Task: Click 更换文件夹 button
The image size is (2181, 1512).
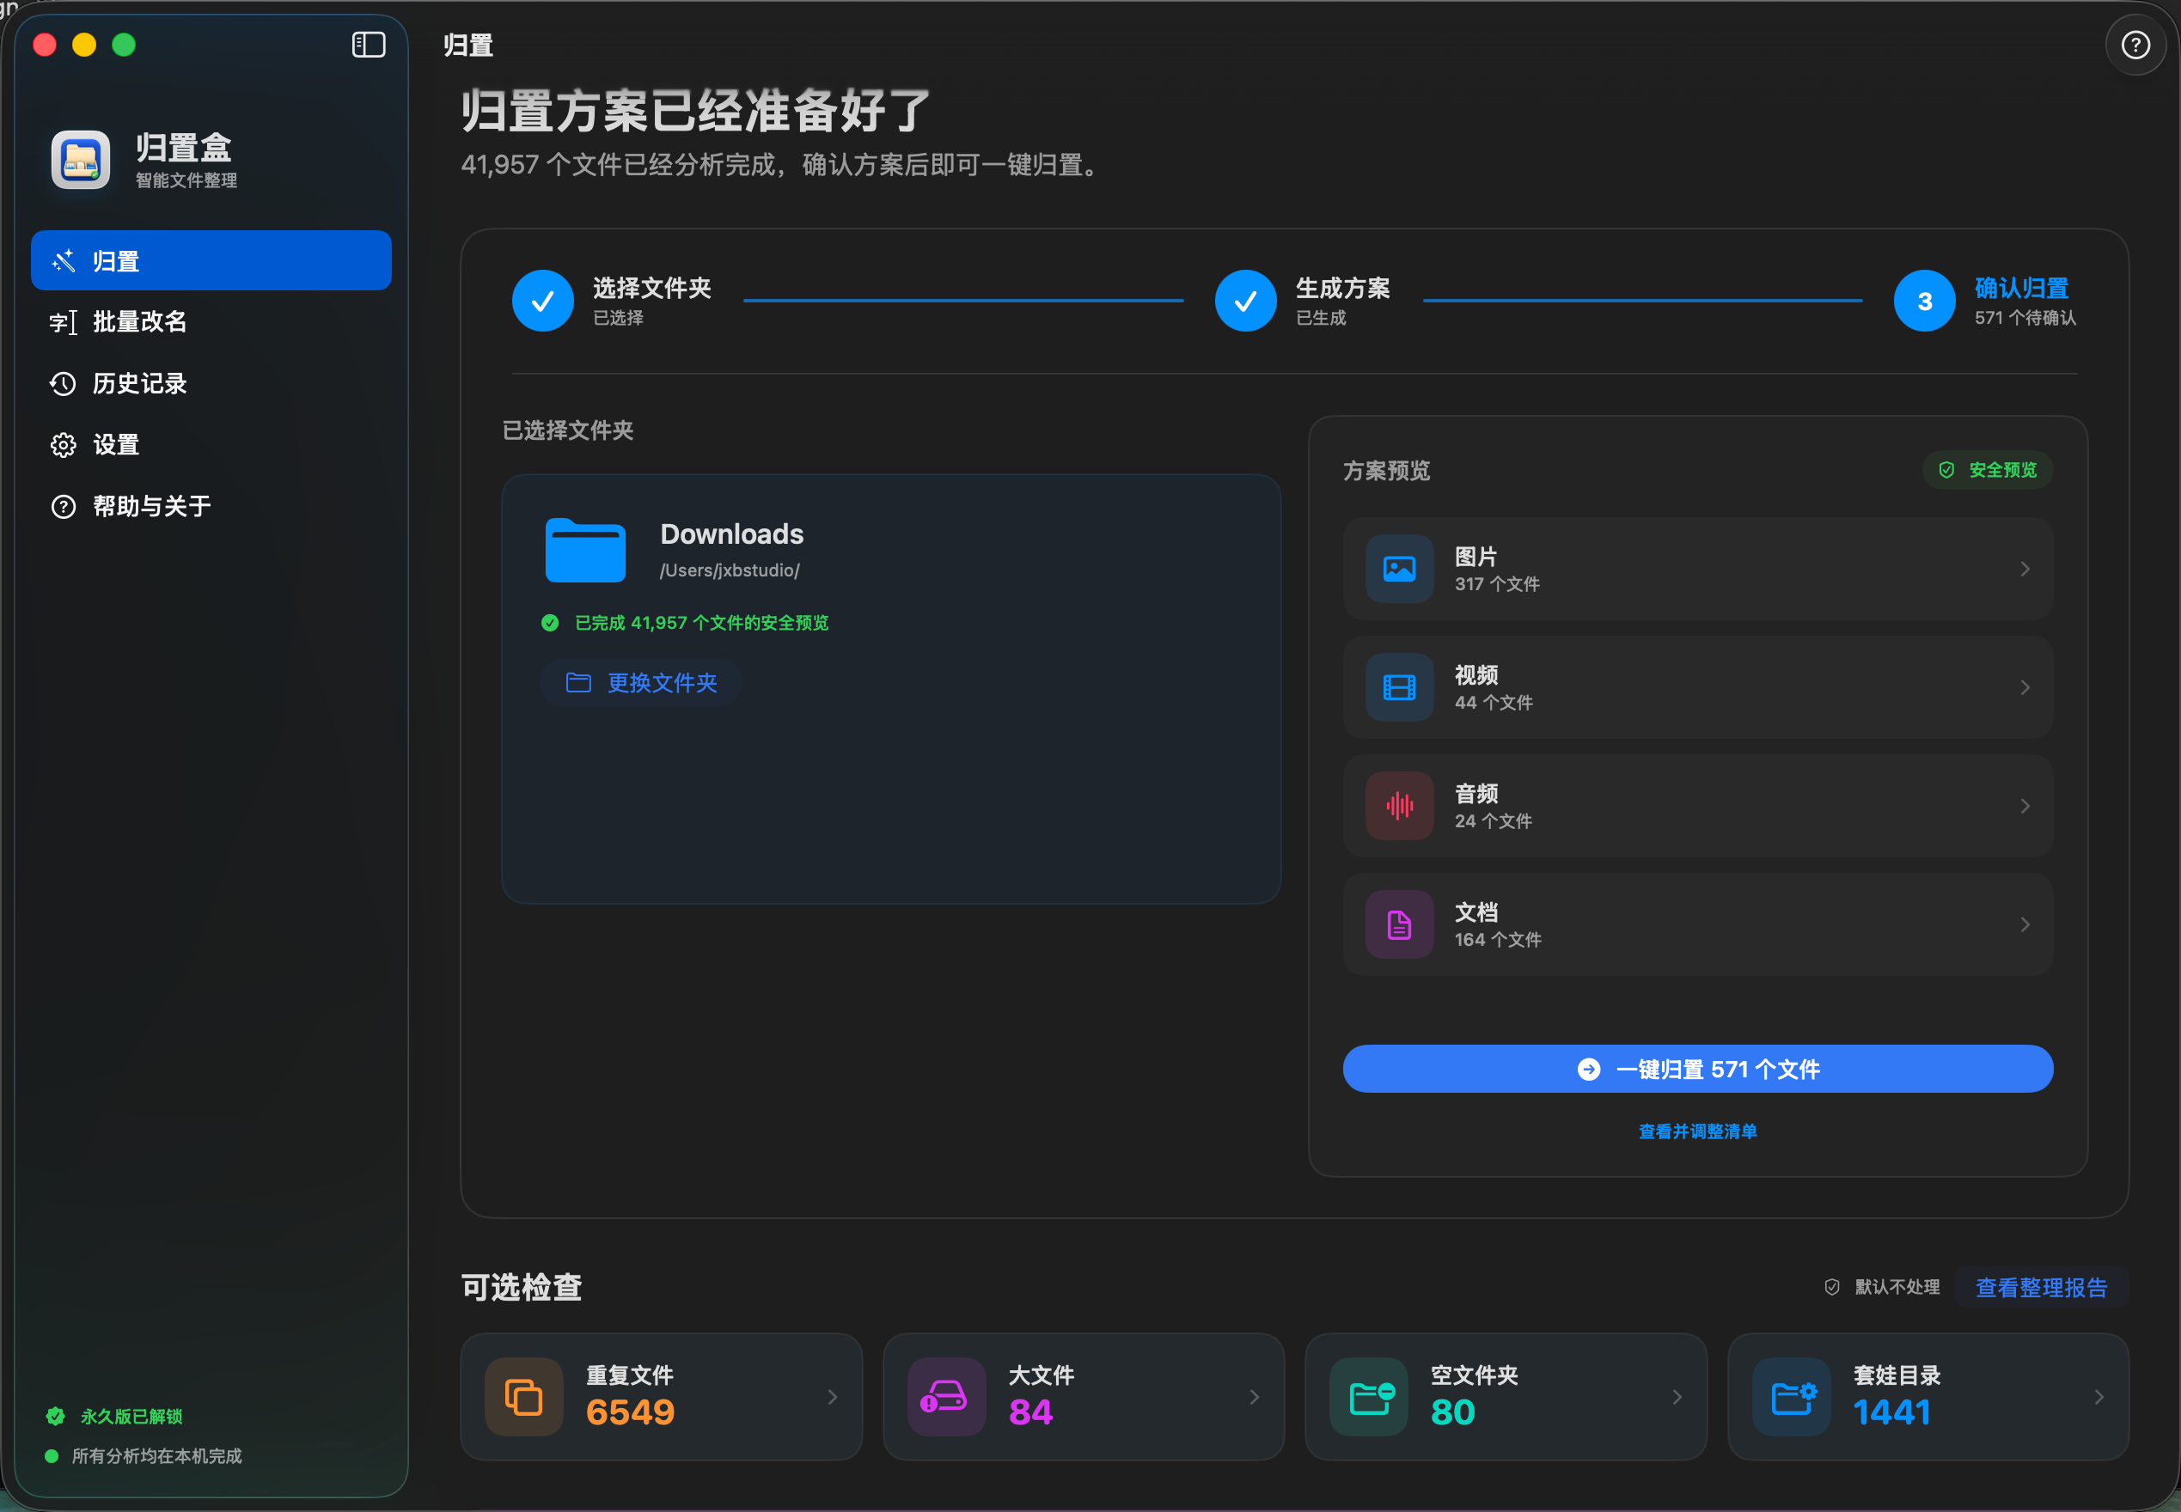Action: tap(641, 682)
